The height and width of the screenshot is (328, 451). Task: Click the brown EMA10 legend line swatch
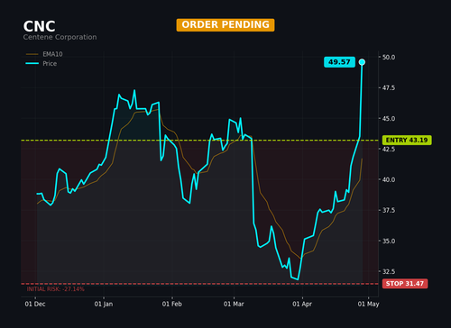pyautogui.click(x=32, y=54)
